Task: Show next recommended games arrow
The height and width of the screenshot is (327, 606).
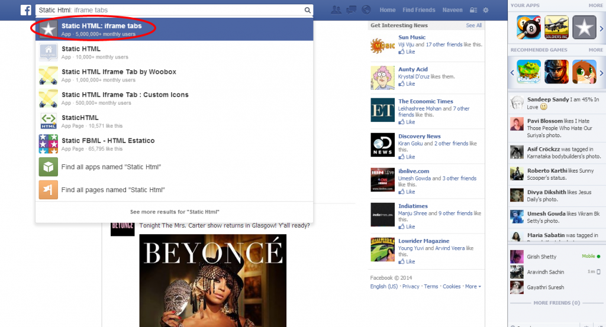Action: tap(601, 73)
